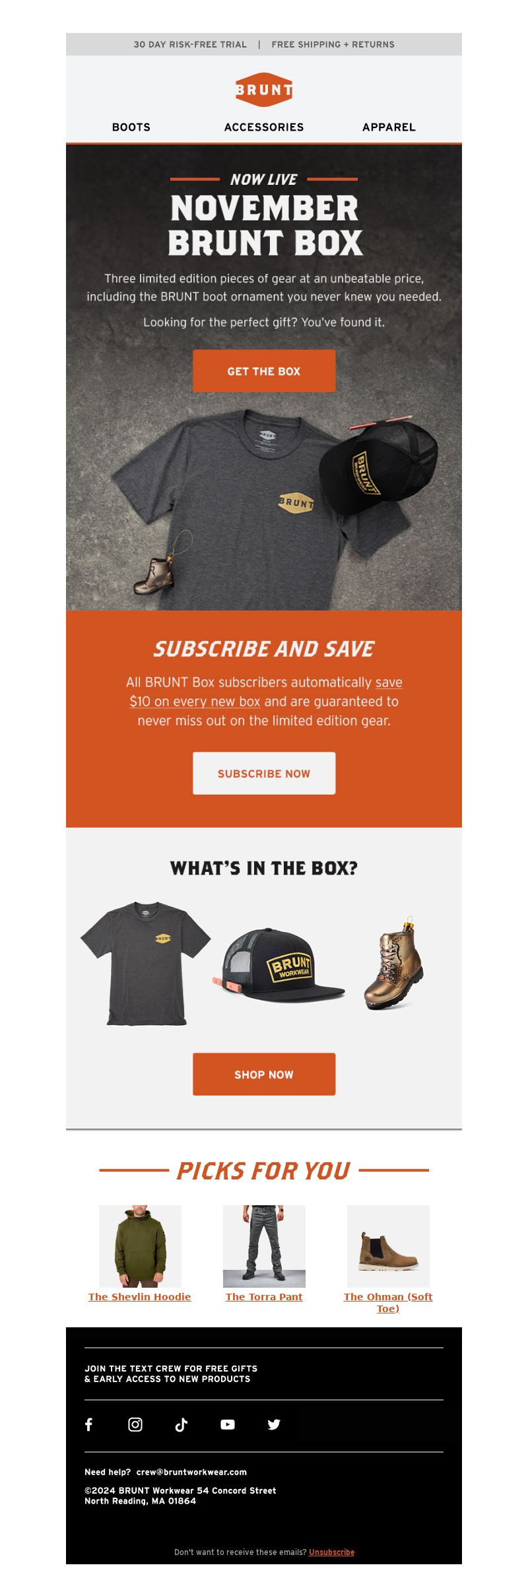528x1590 pixels.
Task: Open The Torra Pant link
Action: click(x=264, y=1296)
